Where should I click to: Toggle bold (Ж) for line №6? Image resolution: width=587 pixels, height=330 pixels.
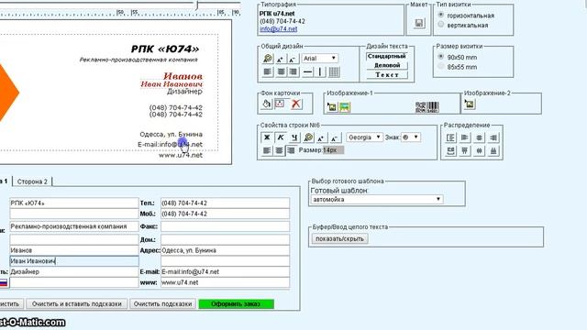tap(267, 137)
